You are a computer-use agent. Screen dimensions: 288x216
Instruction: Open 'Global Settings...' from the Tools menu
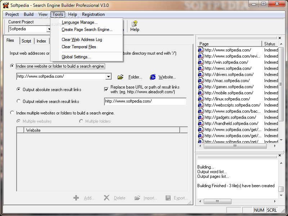click(76, 57)
